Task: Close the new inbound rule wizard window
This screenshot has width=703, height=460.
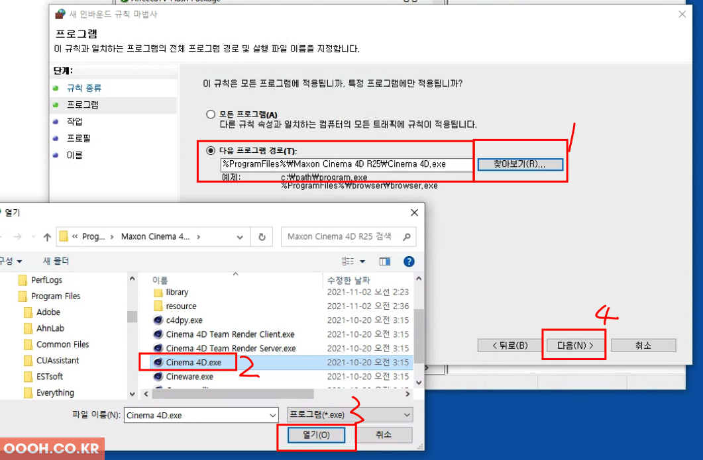Action: tap(682, 15)
